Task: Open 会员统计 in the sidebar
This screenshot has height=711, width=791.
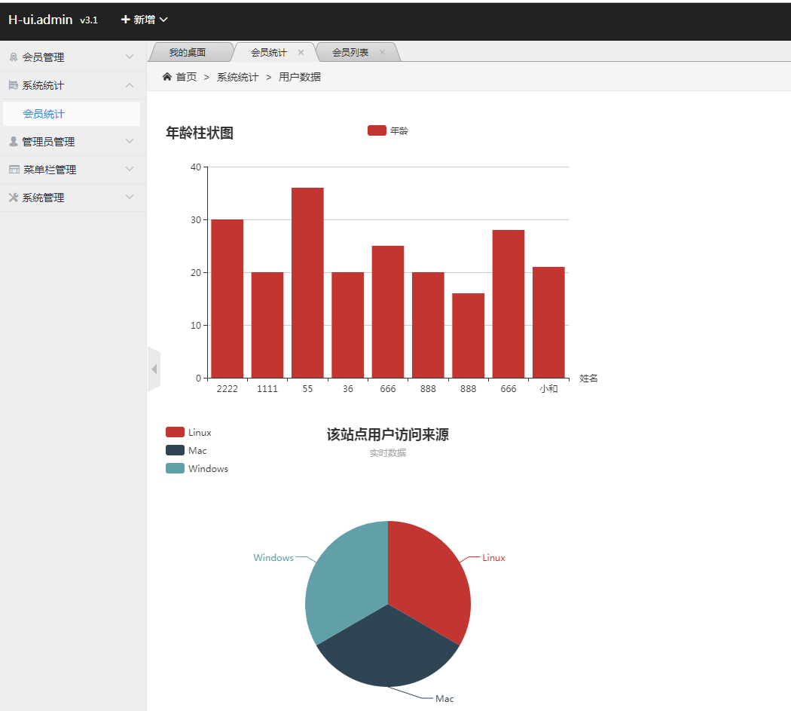Action: tap(72, 114)
